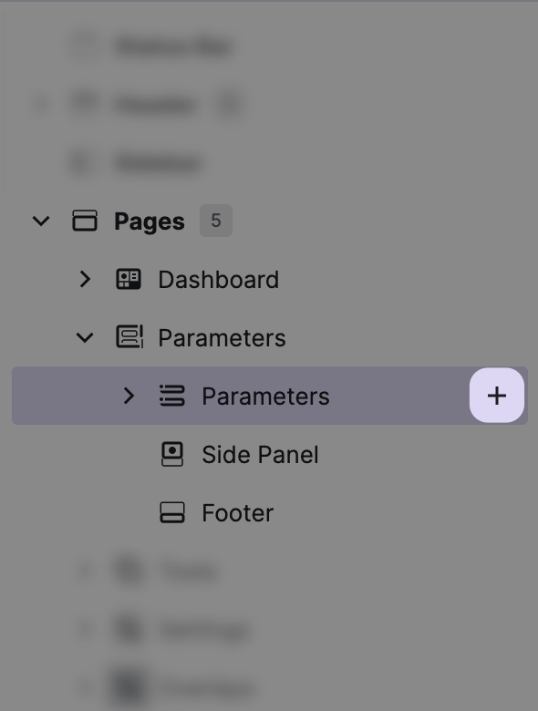The height and width of the screenshot is (711, 538).
Task: Select the Side Panel item
Action: 260,454
